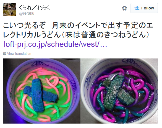Open the くられ／れらく display name

coord(34,7)
